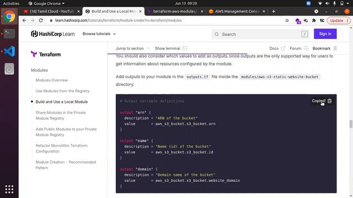Open Module Creation - Recommended Pattern
Image resolution: width=353 pixels, height=198 pixels.
[66, 165]
